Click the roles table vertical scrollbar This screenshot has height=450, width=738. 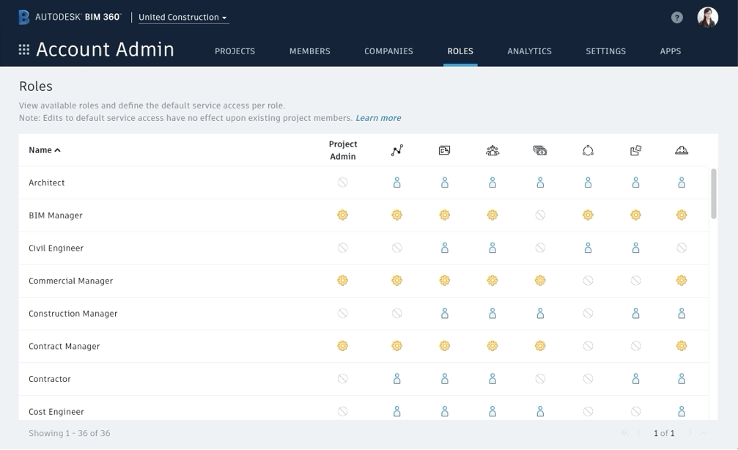[x=714, y=193]
